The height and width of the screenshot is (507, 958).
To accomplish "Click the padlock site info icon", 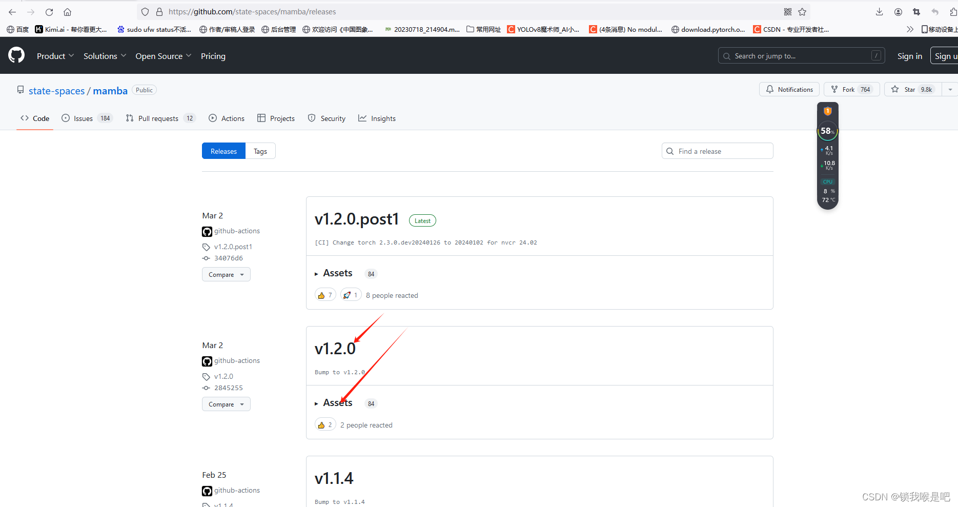I will point(159,12).
